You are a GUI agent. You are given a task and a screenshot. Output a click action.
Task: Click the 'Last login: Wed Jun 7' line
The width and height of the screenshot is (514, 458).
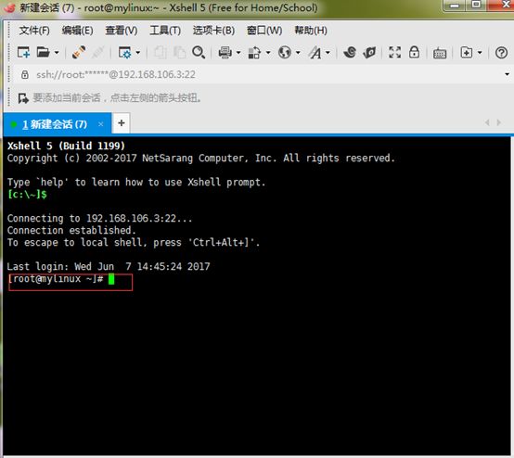coord(109,266)
